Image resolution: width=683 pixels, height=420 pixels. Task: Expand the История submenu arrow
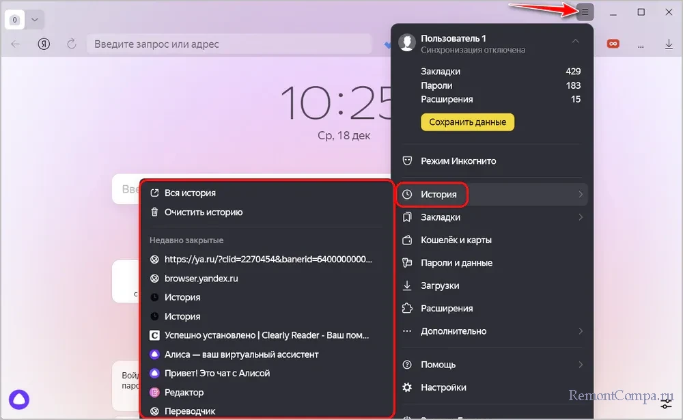[x=580, y=195]
